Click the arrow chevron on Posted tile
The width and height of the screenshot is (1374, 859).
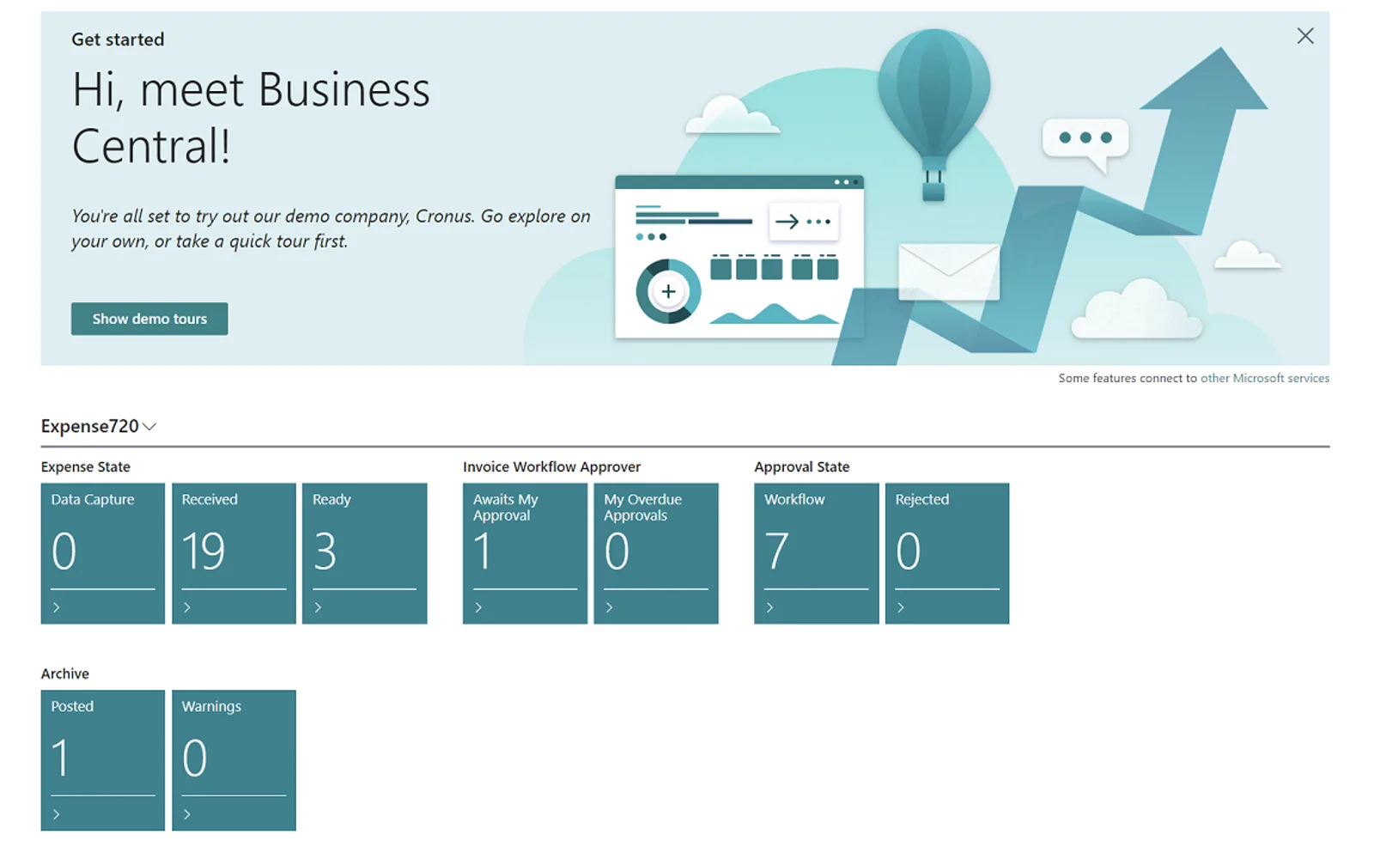click(57, 814)
